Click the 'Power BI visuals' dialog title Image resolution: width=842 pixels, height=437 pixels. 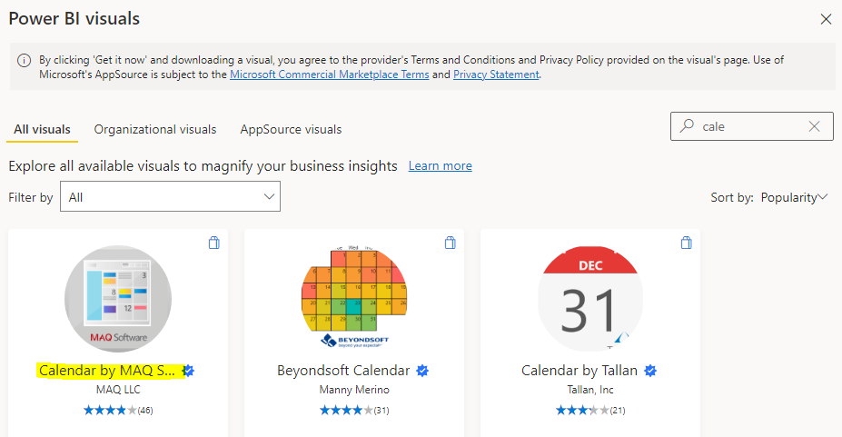[x=74, y=19]
